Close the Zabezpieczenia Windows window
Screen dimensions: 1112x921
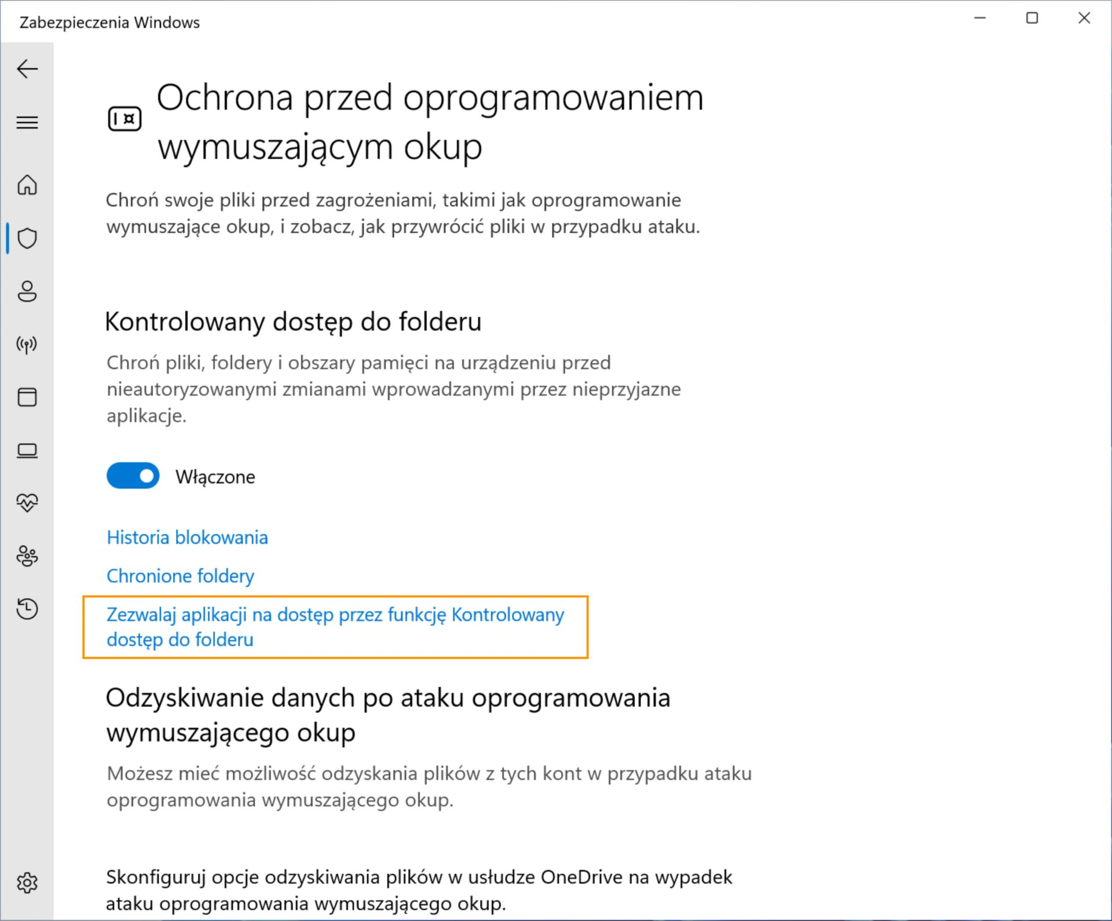1084,19
